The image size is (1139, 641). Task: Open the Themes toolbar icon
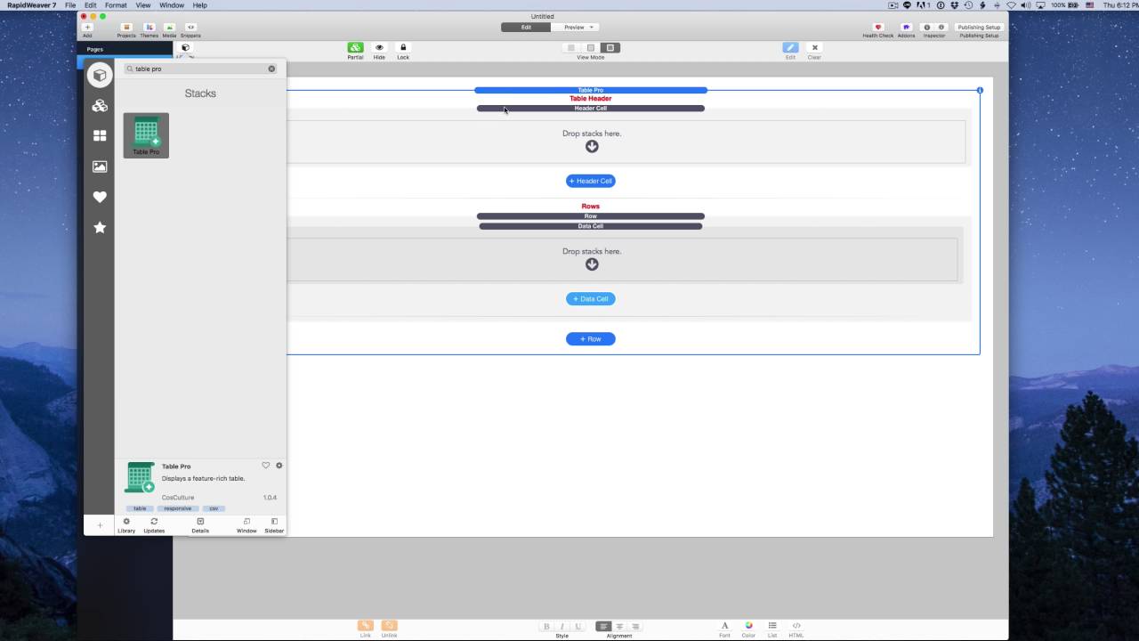click(149, 28)
